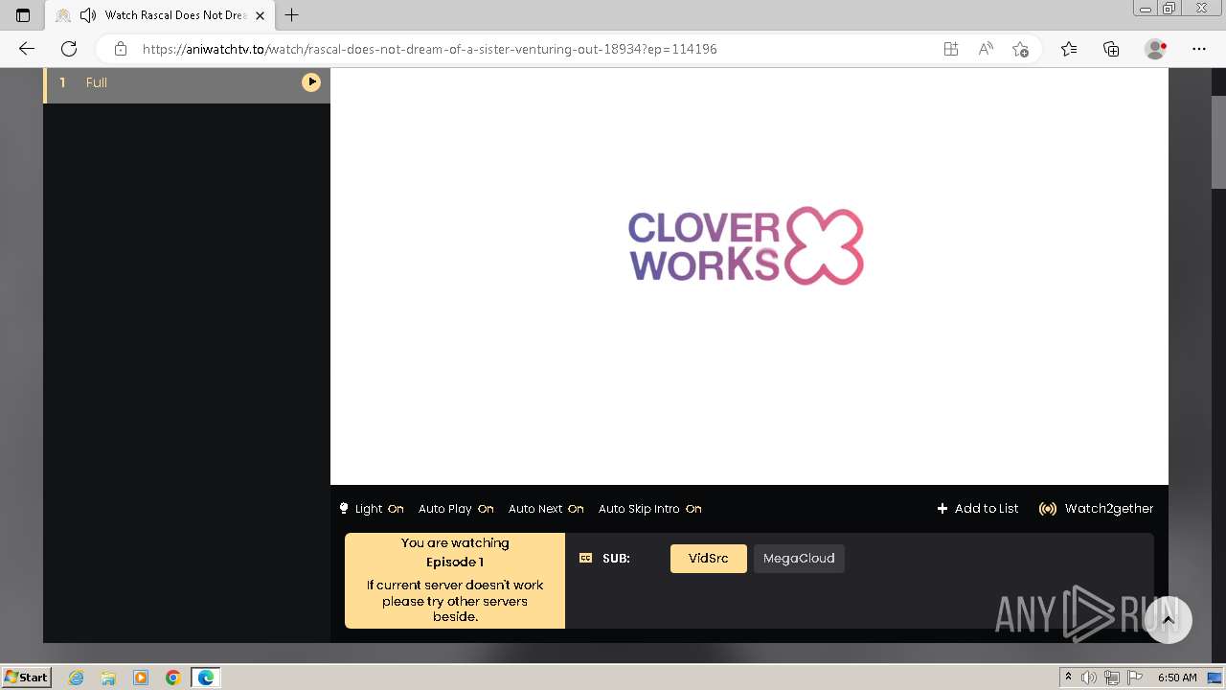This screenshot has width=1226, height=690.
Task: Add this page to favorites with the star icon
Action: click(1020, 49)
